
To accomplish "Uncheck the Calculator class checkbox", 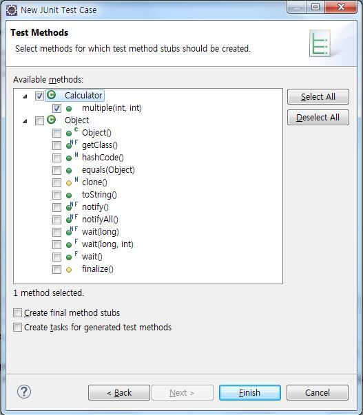I will 39,96.
